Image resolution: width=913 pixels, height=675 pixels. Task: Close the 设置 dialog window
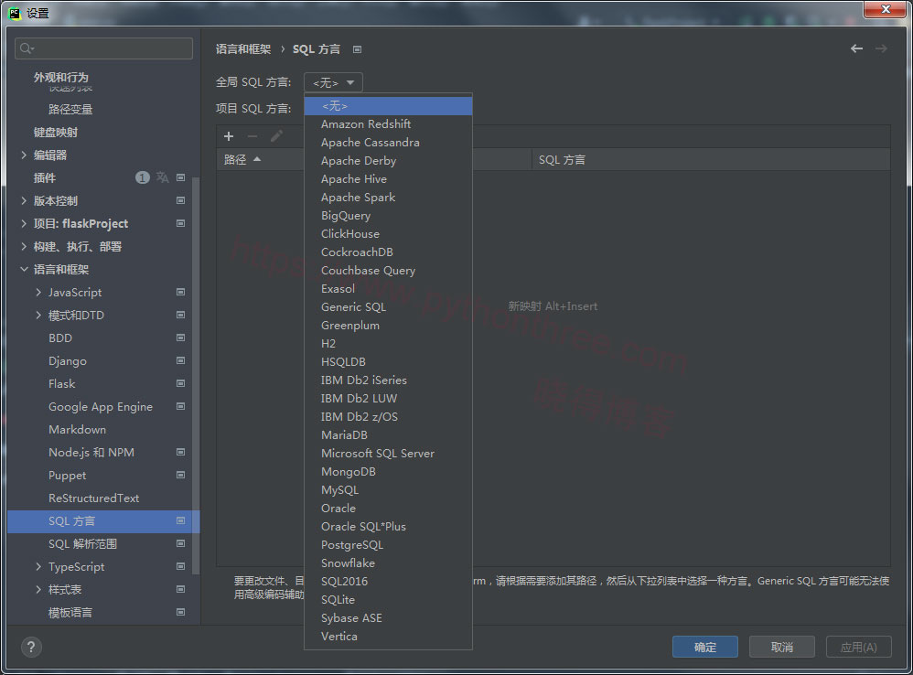point(885,9)
